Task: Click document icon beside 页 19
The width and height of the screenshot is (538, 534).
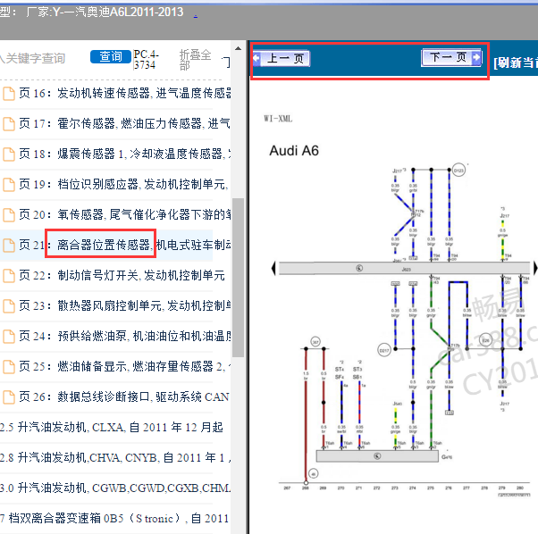Action: [x=9, y=184]
